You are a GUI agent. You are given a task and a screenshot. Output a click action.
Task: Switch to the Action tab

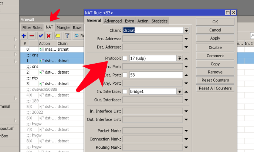pyautogui.click(x=143, y=21)
